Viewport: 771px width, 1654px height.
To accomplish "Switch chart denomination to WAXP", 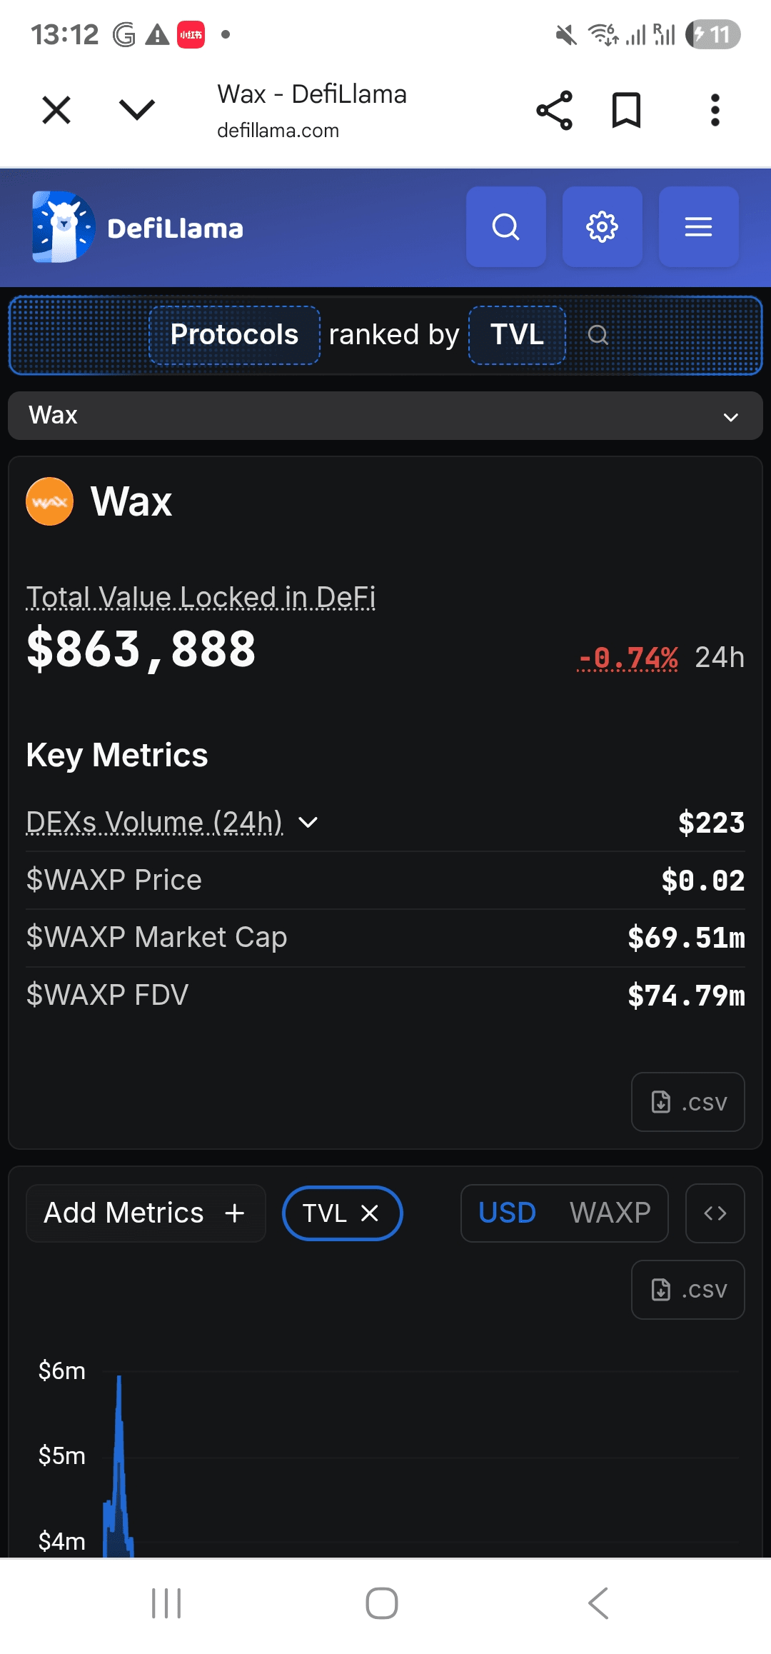I will [x=610, y=1213].
